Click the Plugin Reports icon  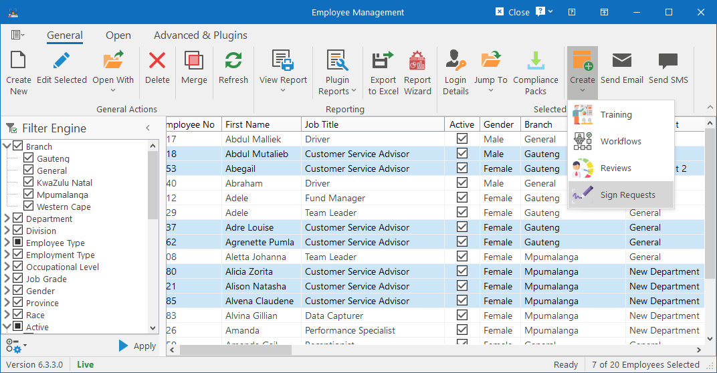[x=338, y=60]
